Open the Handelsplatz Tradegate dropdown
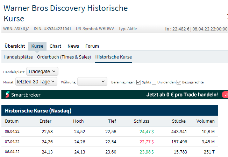This screenshot has width=228, height=157. (x=42, y=71)
